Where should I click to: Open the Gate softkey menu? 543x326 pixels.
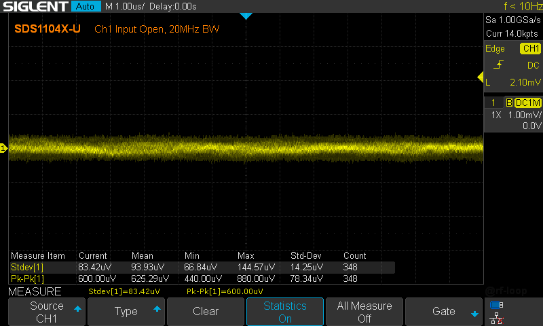click(444, 312)
